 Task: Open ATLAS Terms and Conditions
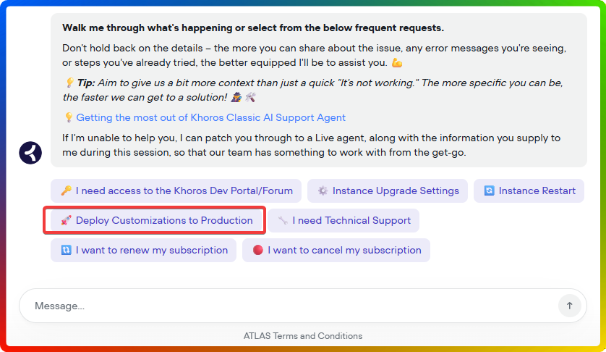(x=303, y=336)
